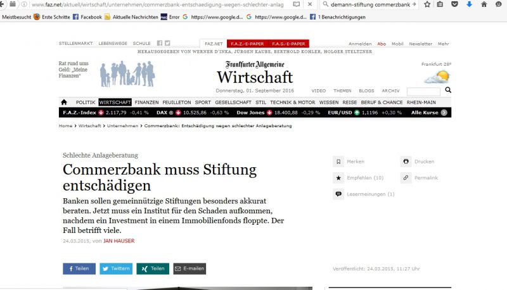The width and height of the screenshot is (507, 290).
Task: Expand the Mehr menu in header
Action: pyautogui.click(x=443, y=44)
